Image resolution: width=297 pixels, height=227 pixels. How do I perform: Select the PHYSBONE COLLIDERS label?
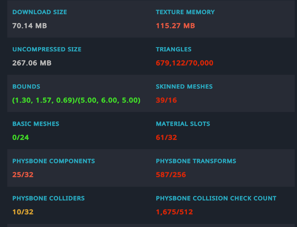tap(48, 199)
